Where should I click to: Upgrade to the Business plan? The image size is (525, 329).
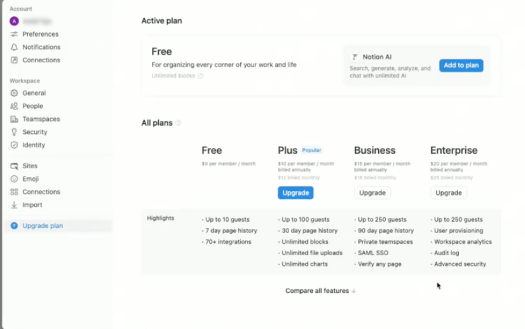372,193
